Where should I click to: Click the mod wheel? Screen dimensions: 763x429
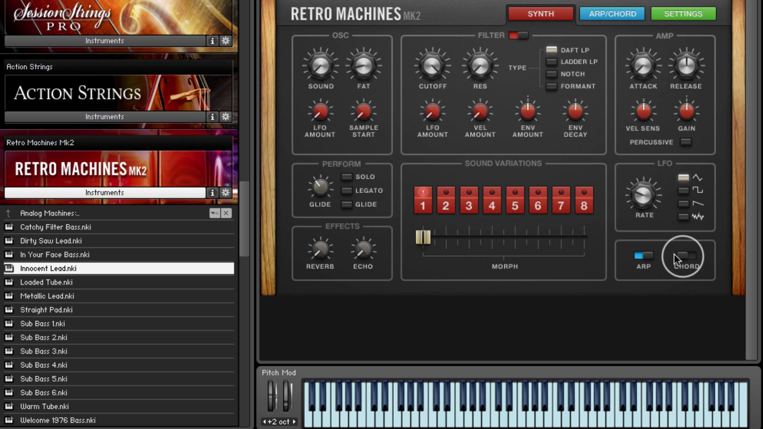tap(287, 396)
